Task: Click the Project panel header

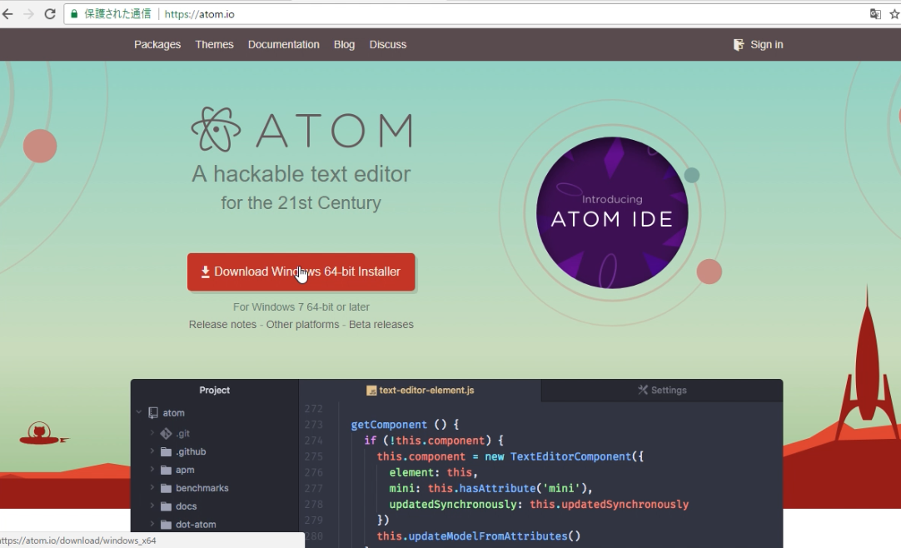Action: (x=214, y=390)
